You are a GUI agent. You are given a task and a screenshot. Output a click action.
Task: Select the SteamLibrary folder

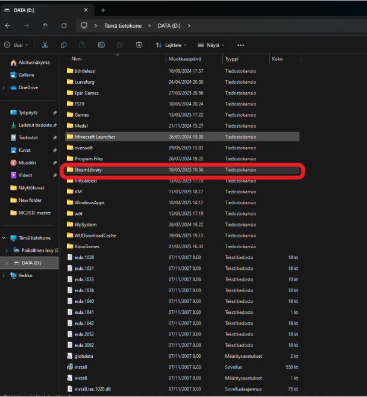point(183,170)
